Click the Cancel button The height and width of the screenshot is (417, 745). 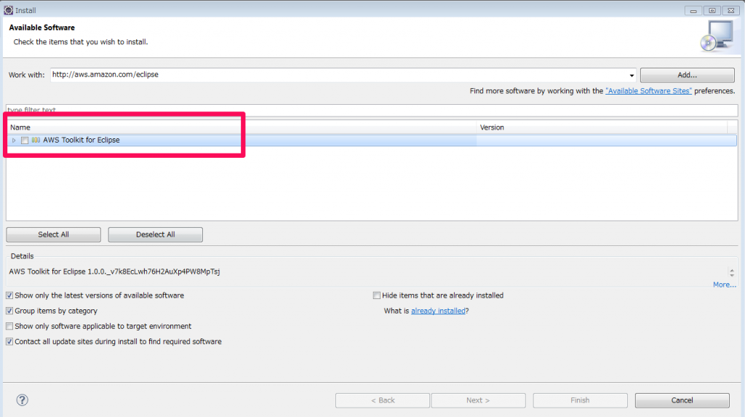click(x=682, y=400)
